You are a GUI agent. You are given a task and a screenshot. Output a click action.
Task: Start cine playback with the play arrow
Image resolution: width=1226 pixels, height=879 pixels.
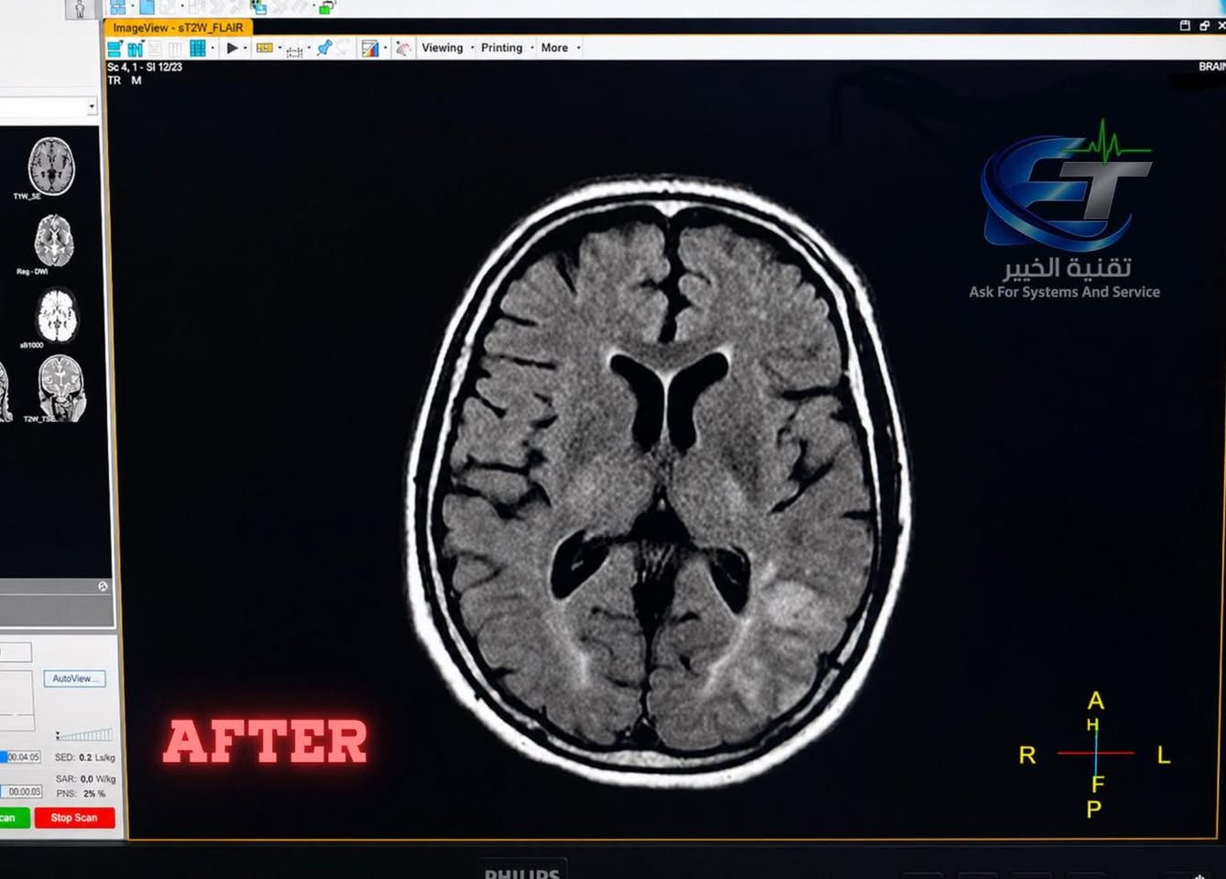click(x=233, y=48)
